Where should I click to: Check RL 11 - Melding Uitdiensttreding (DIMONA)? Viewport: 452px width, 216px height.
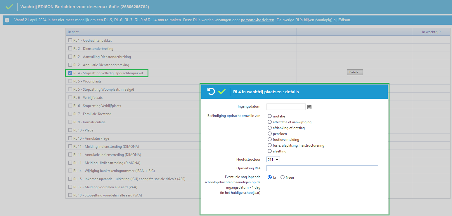70,163
